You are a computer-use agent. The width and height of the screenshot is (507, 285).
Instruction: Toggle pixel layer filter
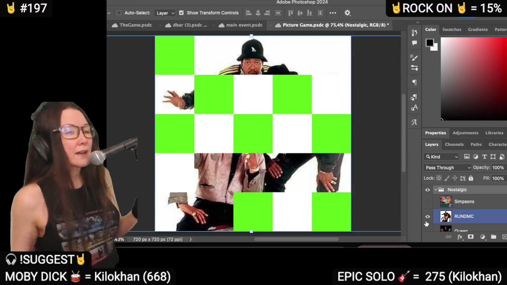tap(467, 157)
